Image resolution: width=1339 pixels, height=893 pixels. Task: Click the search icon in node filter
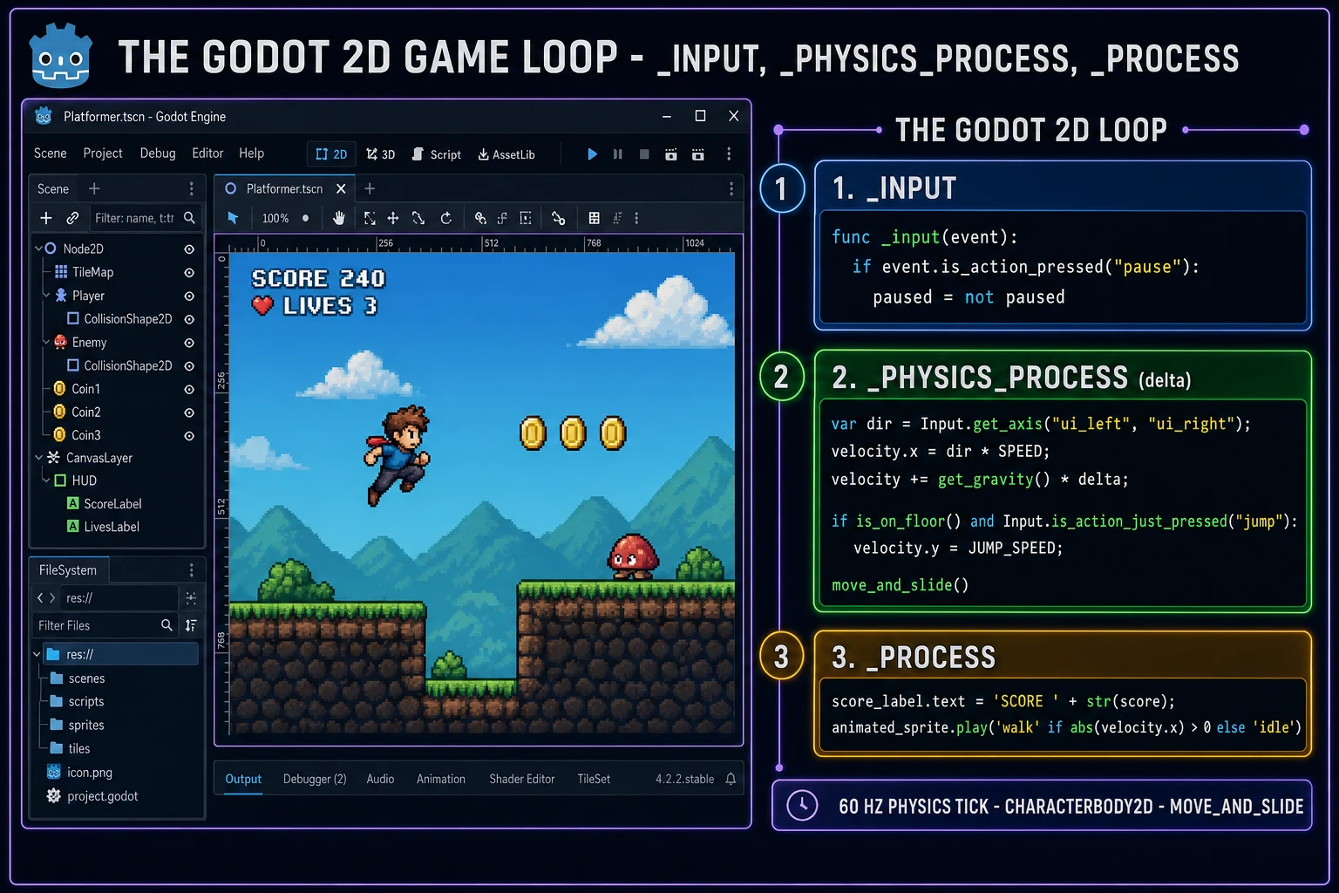click(189, 218)
